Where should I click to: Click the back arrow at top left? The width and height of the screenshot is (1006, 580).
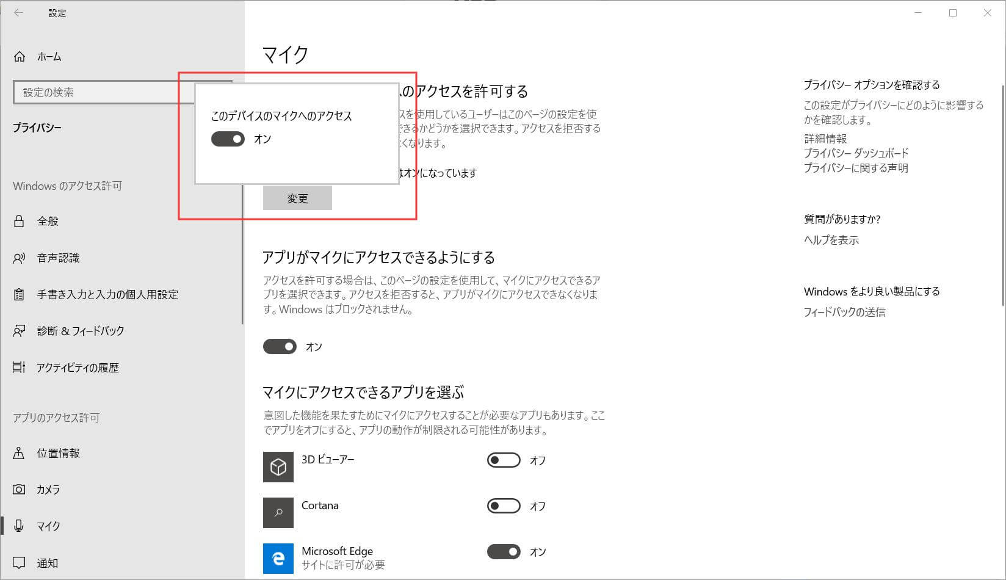click(18, 13)
